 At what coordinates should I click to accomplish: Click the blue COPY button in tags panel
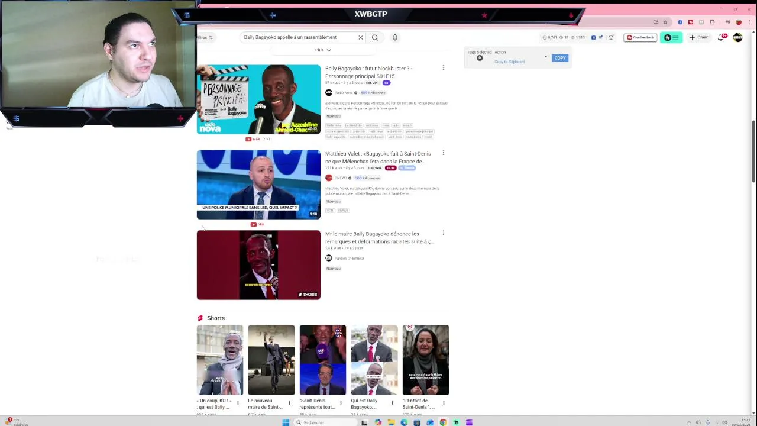[560, 58]
